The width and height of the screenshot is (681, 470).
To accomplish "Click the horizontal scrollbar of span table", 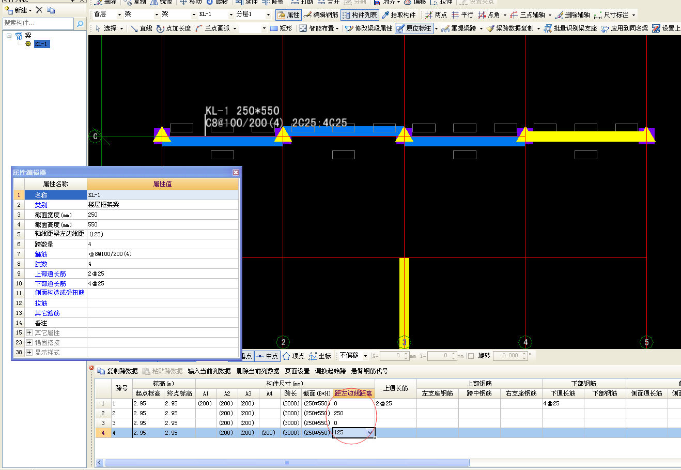I will click(286, 463).
